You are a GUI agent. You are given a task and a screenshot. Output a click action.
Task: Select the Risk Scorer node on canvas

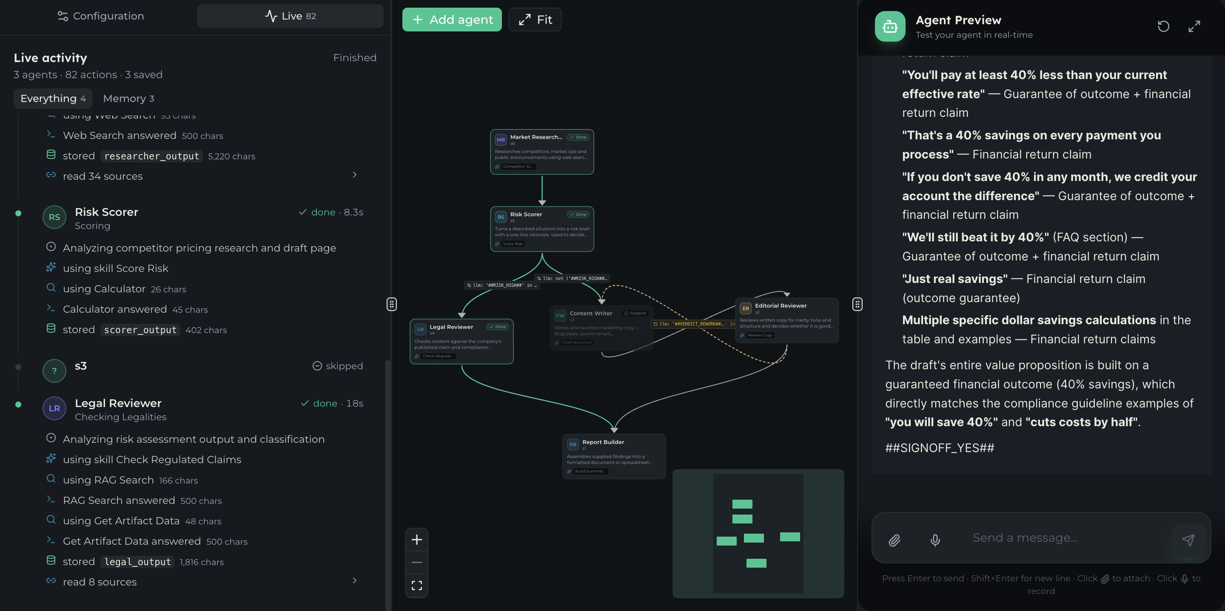pos(541,229)
